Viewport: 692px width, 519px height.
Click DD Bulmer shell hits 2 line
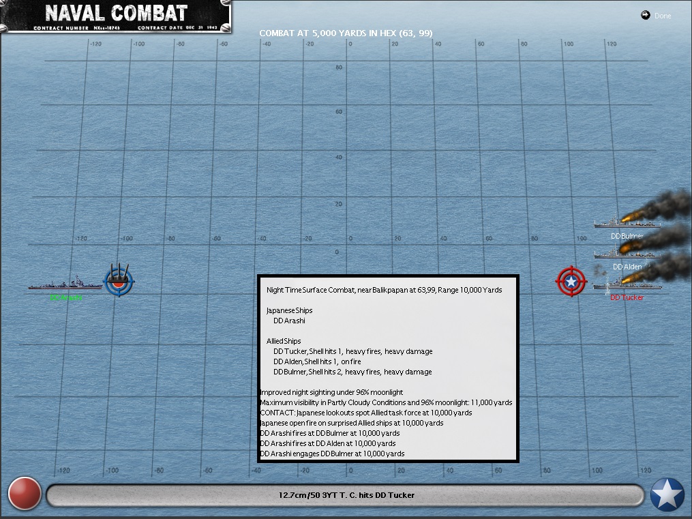(352, 372)
